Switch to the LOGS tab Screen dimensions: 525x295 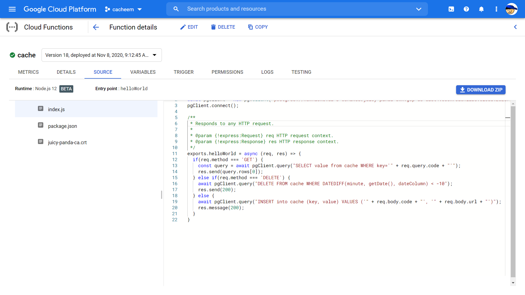pyautogui.click(x=267, y=72)
